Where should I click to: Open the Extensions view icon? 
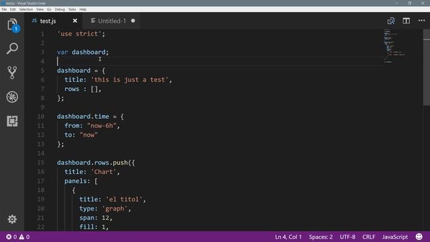[12, 121]
